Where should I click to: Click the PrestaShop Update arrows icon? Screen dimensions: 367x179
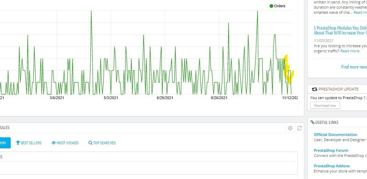click(x=315, y=89)
